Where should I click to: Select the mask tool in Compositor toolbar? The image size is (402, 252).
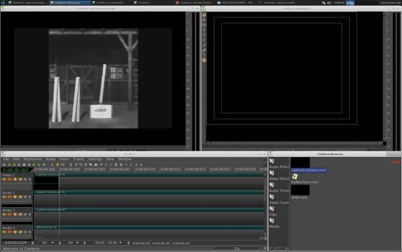tap(204, 25)
